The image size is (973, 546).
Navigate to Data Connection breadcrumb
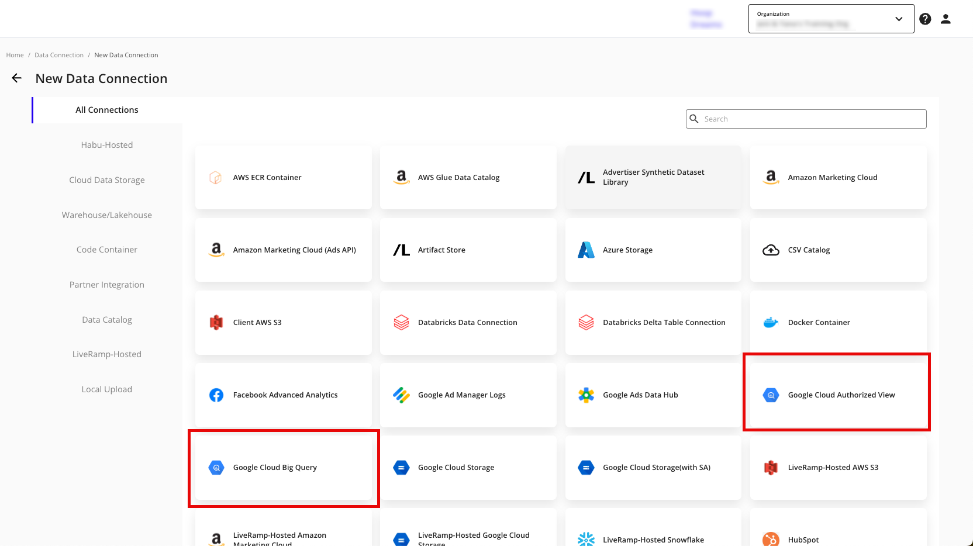[59, 55]
